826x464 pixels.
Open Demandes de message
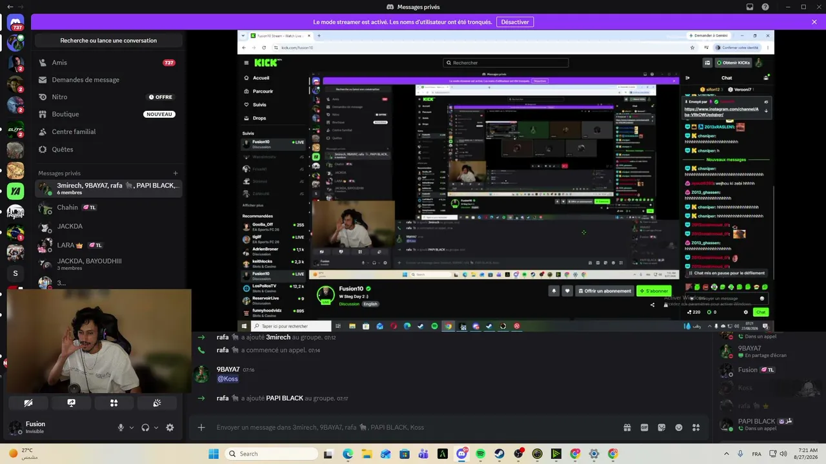(x=107, y=80)
